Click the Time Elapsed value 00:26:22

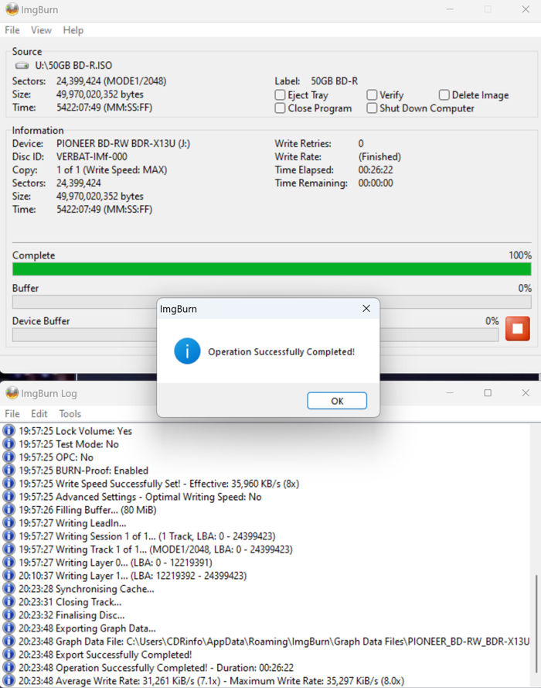click(x=376, y=169)
